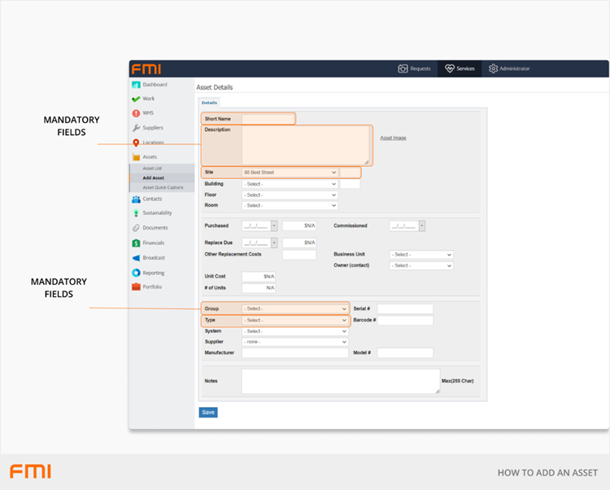This screenshot has width=610, height=490.
Task: Expand the Site dropdown showing 88 Best Street
Action: (x=289, y=173)
